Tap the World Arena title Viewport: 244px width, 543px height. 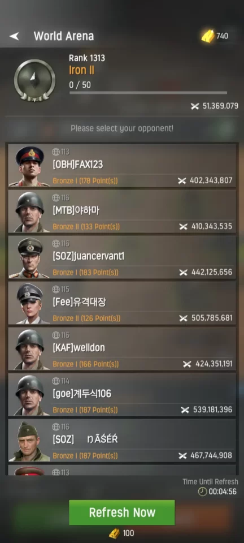tap(64, 36)
